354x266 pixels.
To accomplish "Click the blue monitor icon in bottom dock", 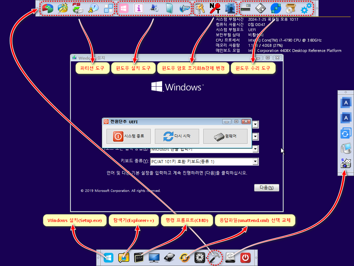I will (x=154, y=258).
